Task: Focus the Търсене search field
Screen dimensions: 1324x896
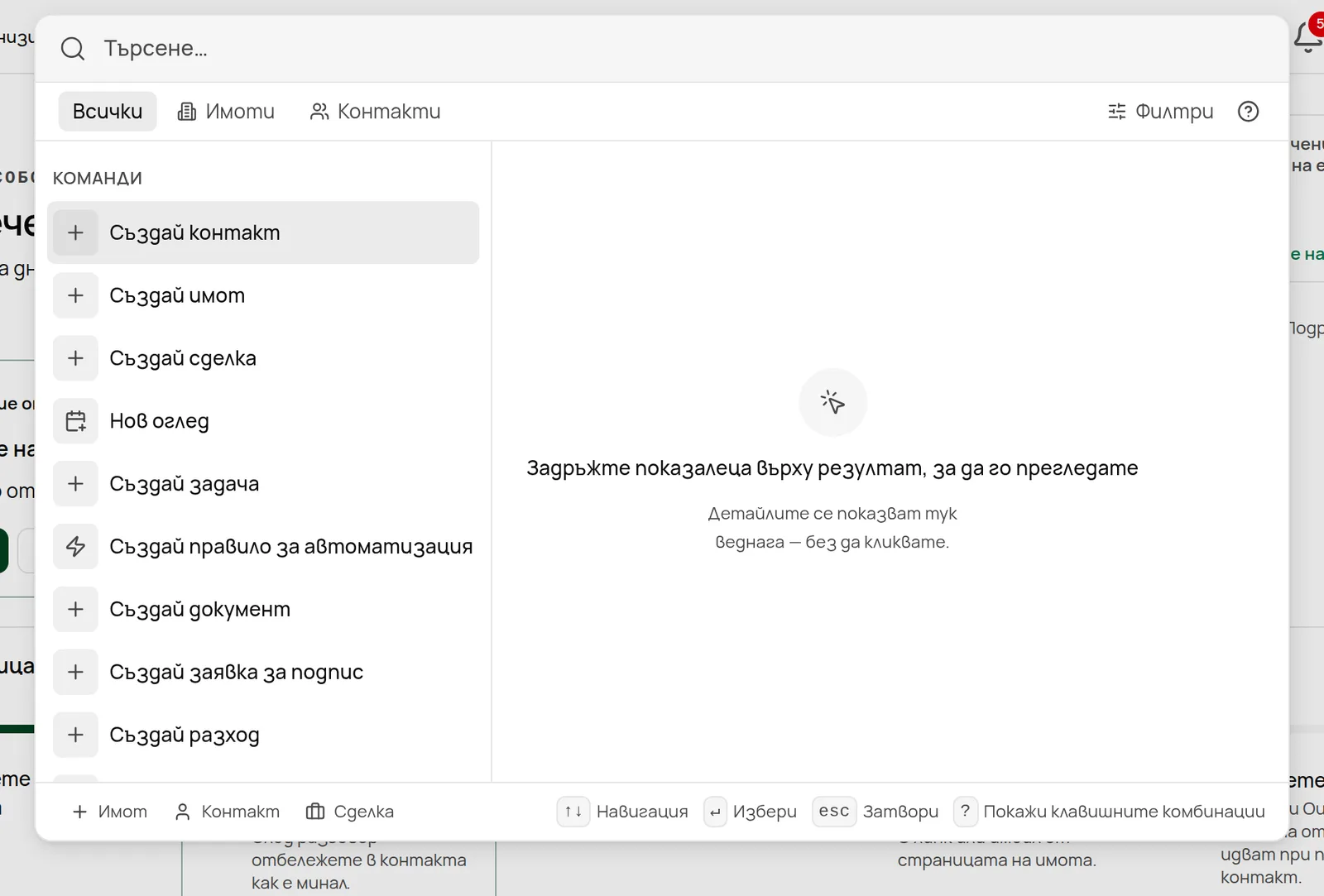Action: coord(662,49)
